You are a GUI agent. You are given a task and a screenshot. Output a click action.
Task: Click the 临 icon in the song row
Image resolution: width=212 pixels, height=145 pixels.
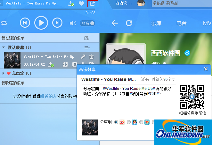coord(74,64)
